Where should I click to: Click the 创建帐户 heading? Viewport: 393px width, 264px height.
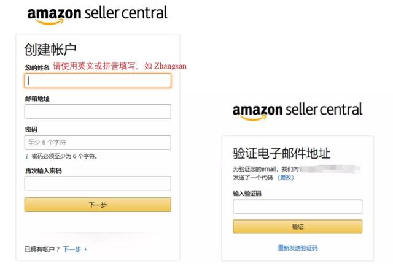[50, 49]
